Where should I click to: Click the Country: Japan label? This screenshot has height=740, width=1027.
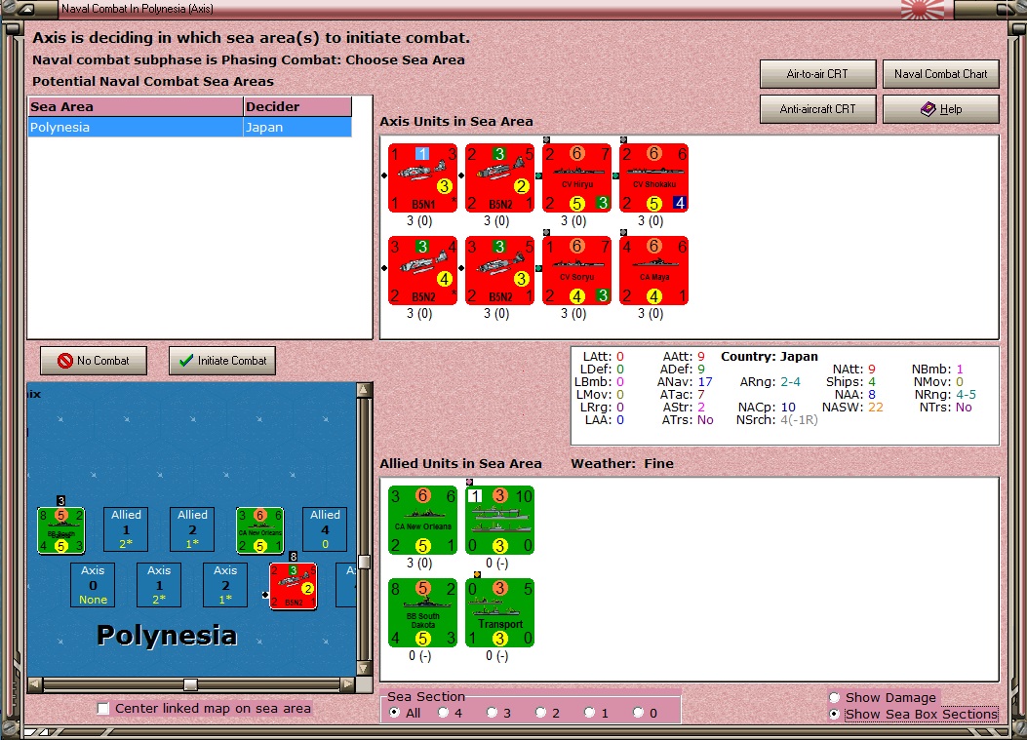770,357
